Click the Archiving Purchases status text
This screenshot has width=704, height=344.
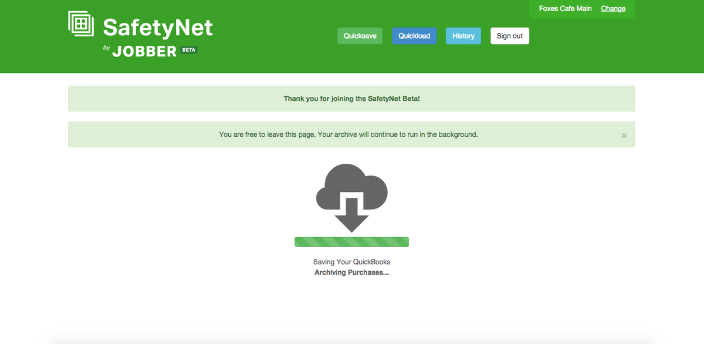pyautogui.click(x=351, y=272)
